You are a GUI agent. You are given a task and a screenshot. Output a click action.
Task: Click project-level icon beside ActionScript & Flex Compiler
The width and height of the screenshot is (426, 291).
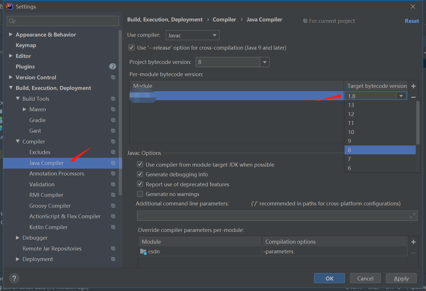point(113,216)
